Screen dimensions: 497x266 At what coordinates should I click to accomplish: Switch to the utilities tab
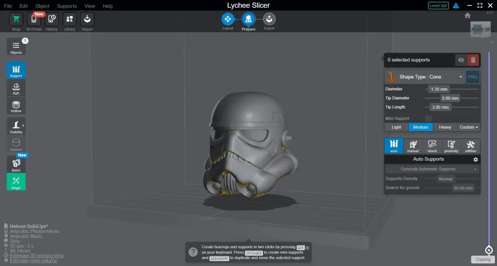coord(470,146)
